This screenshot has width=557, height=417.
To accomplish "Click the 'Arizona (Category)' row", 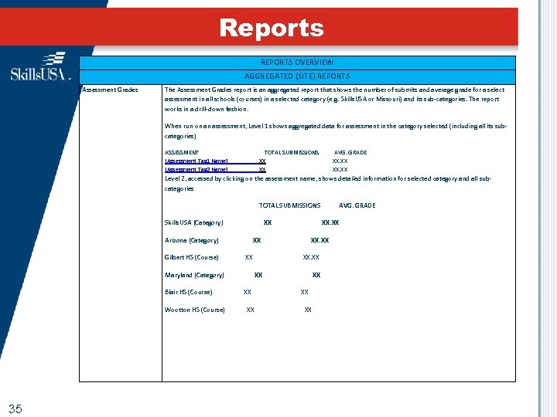I will coord(247,240).
